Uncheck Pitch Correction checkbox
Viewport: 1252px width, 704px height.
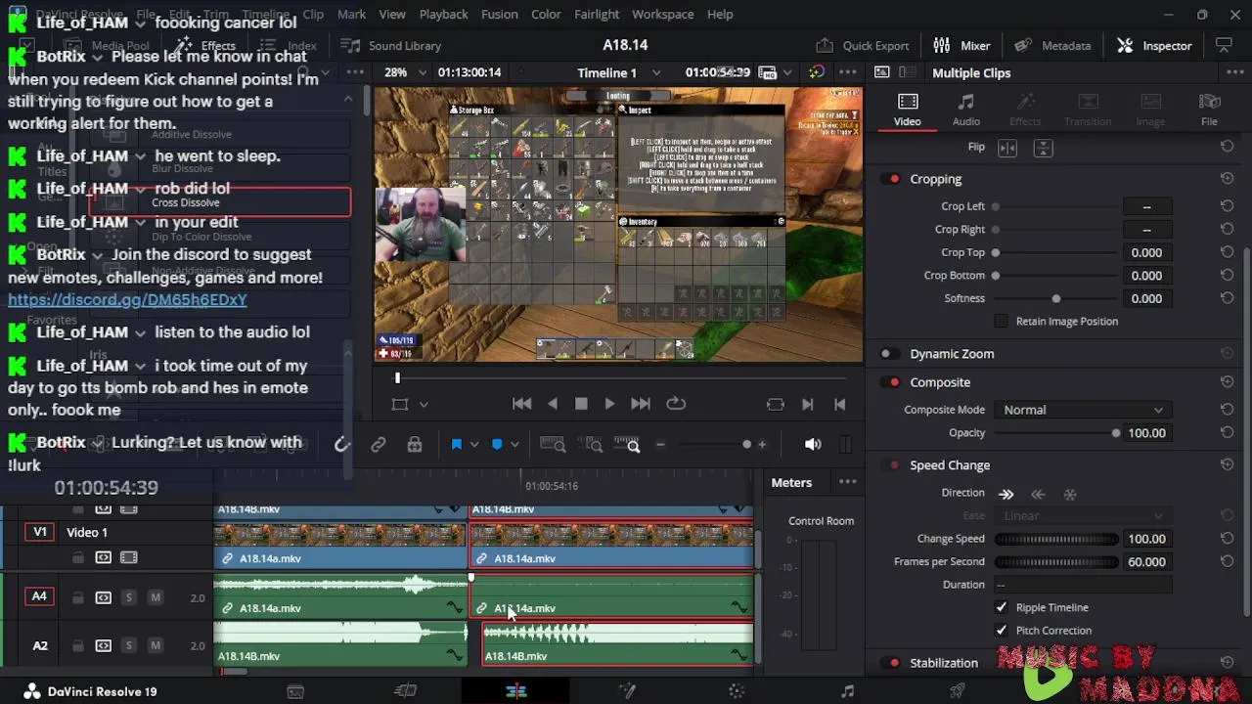1001,631
